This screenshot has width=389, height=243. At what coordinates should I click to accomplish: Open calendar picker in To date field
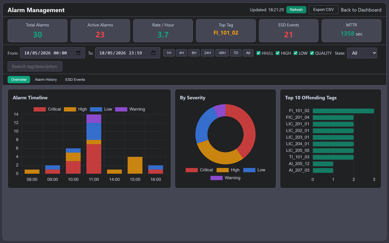153,53
